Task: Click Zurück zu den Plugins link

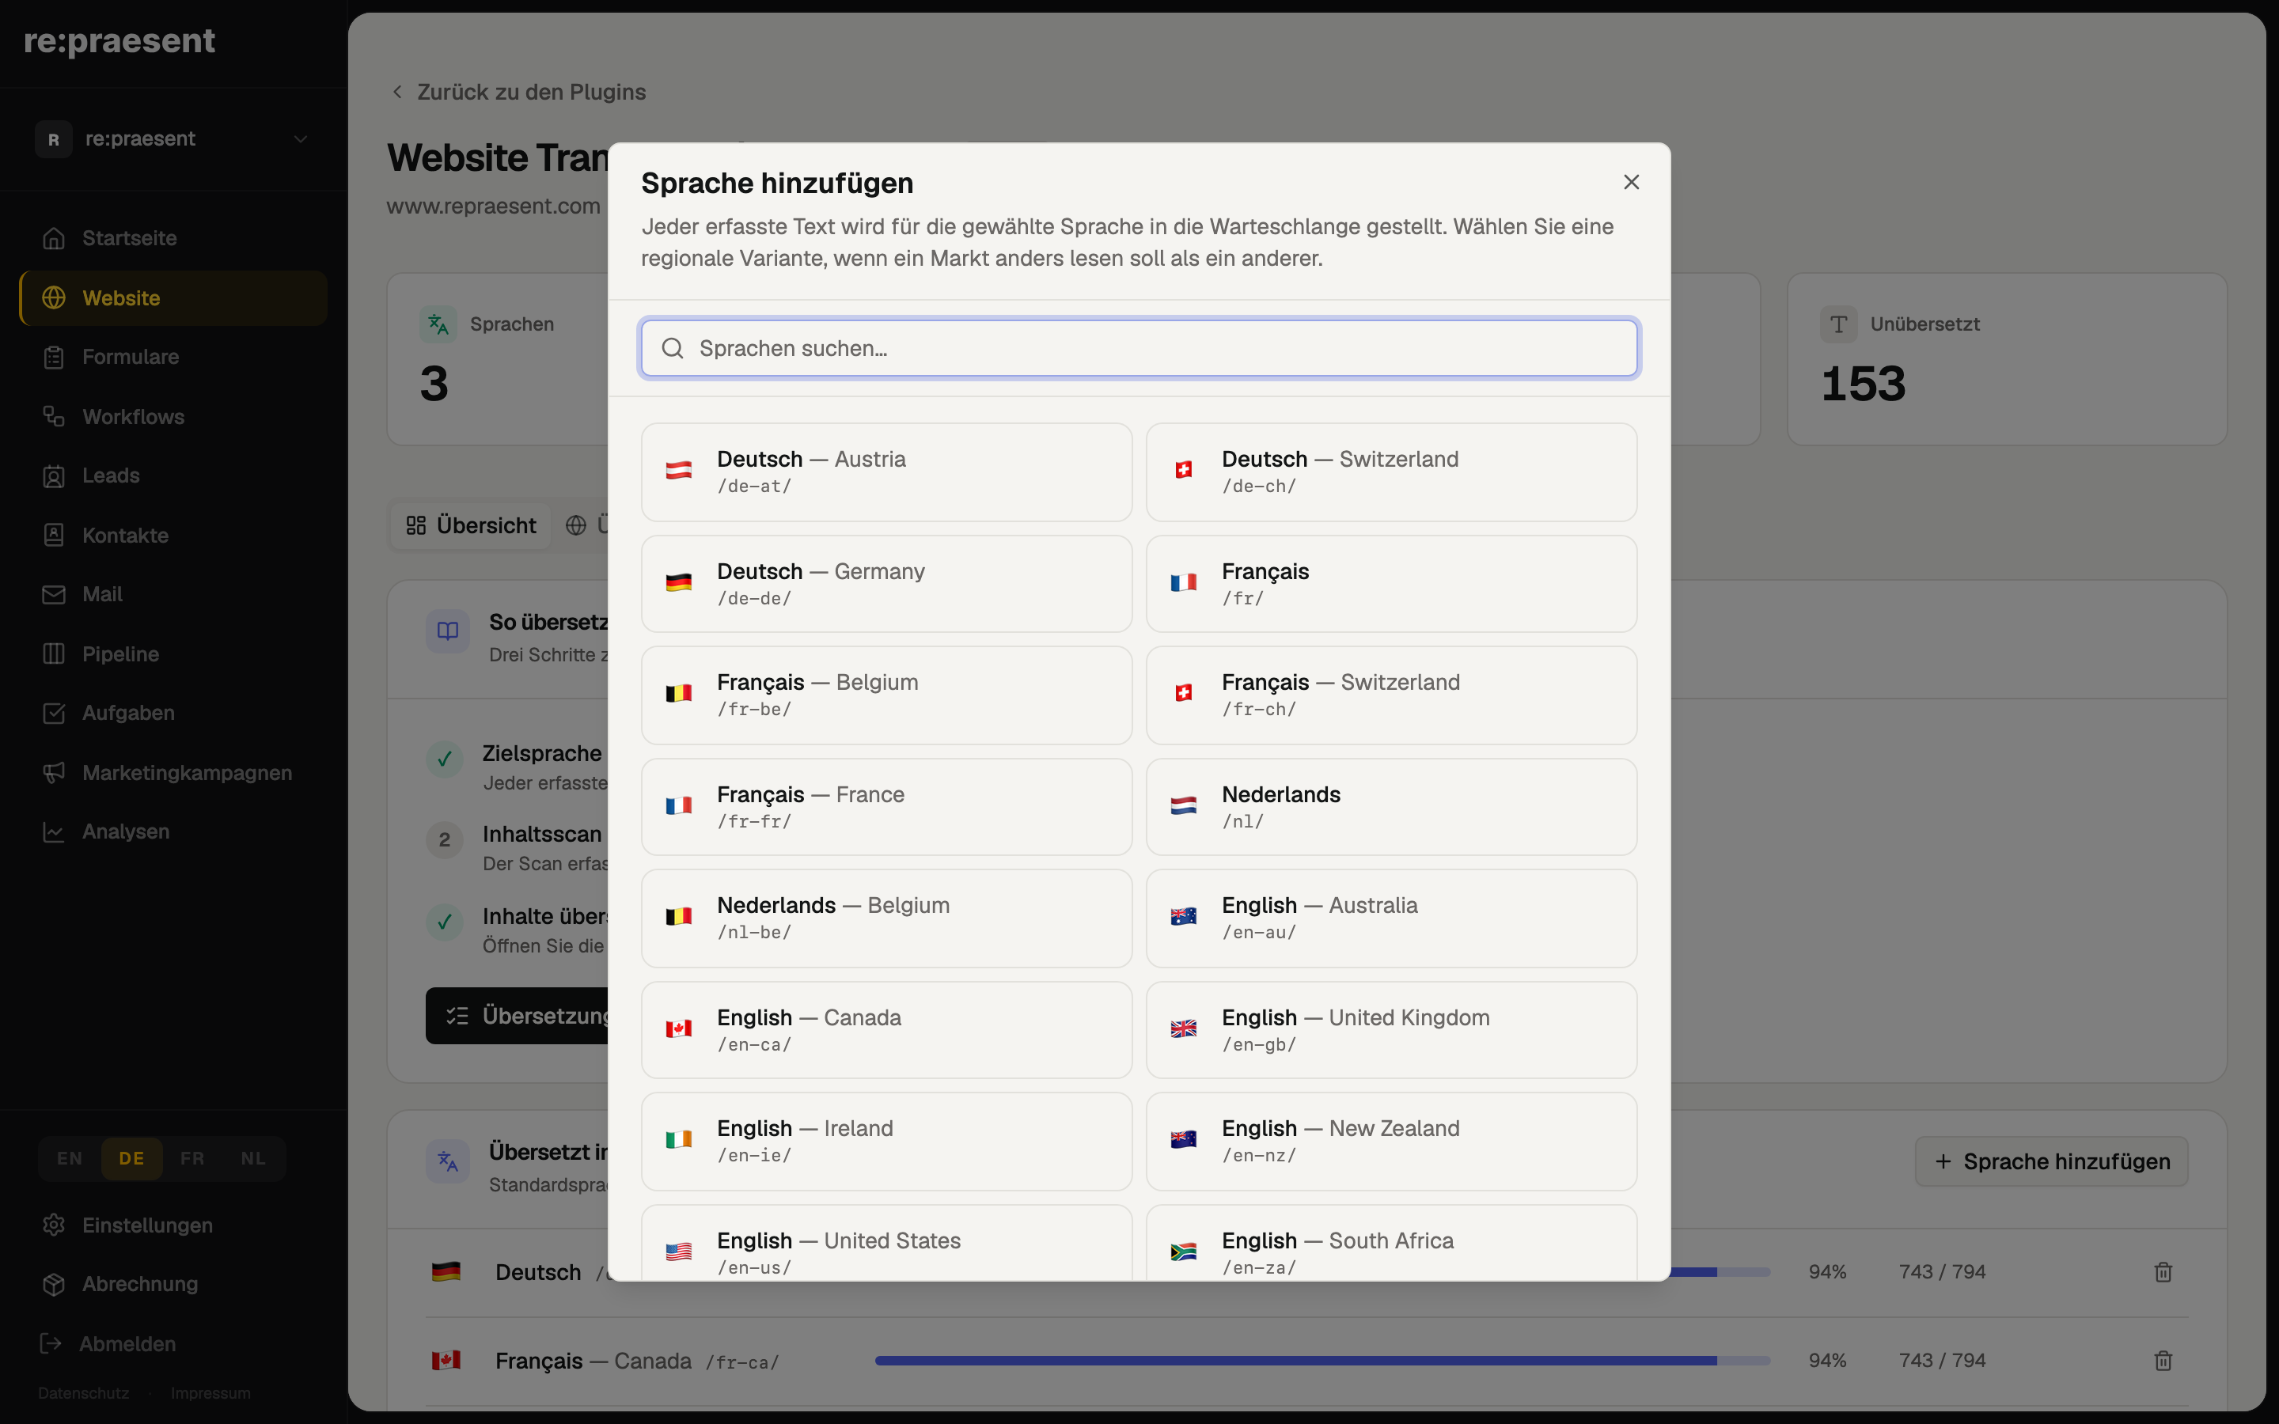Action: [519, 93]
